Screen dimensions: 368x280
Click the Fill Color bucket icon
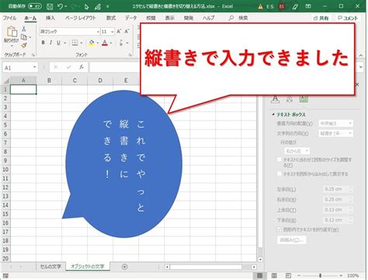coord(92,43)
